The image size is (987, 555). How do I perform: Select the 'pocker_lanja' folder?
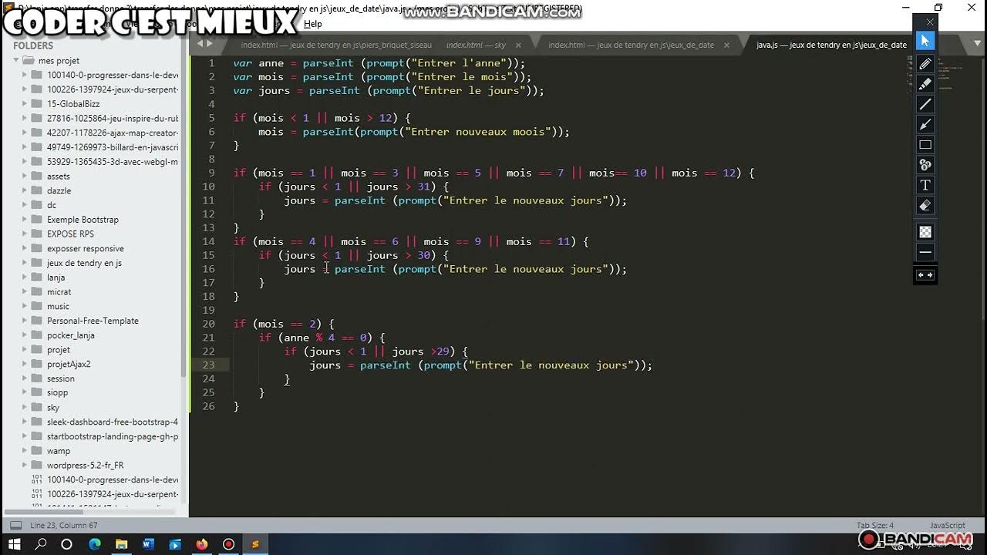pyautogui.click(x=70, y=335)
